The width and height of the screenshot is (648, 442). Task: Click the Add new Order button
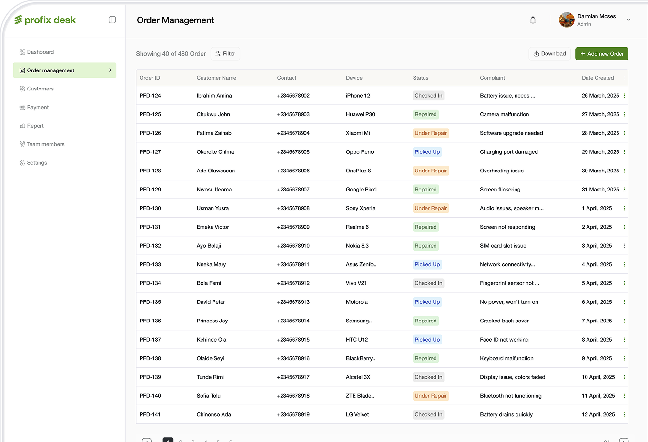click(x=602, y=53)
